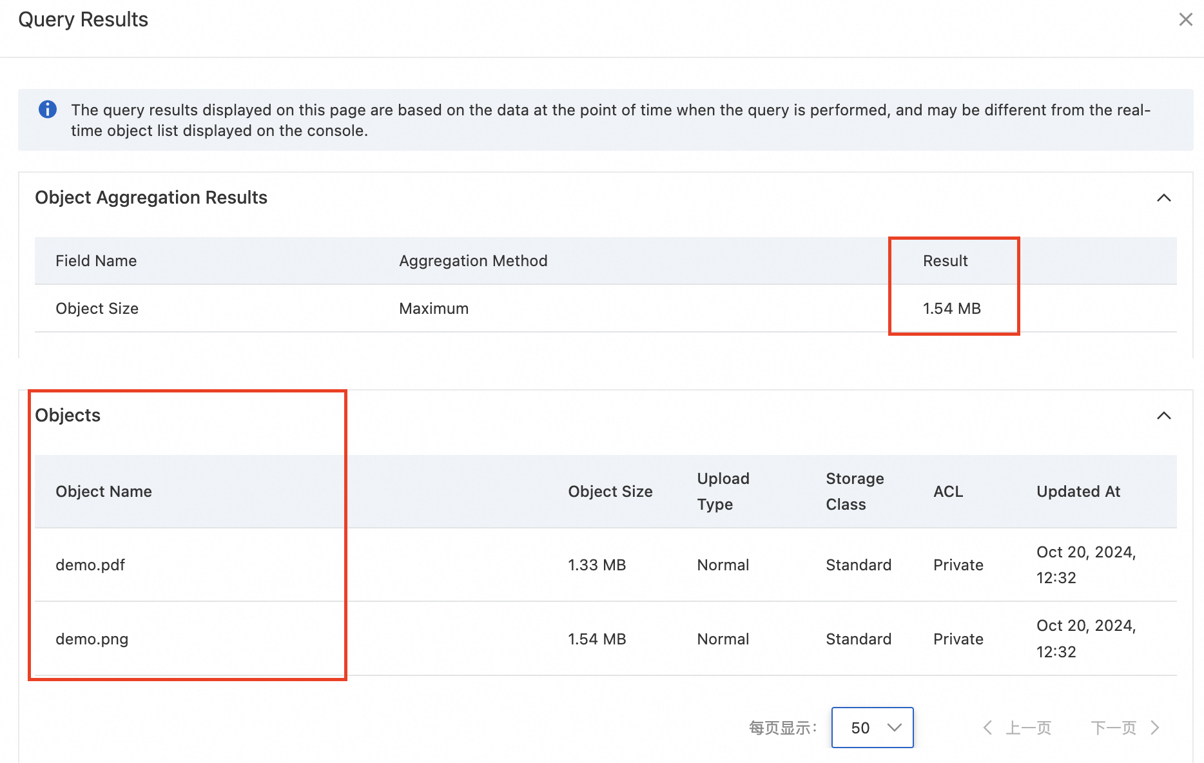Click demo.pdf updated time Oct 20, 2024
This screenshot has height=763, width=1204.
coord(1086,565)
